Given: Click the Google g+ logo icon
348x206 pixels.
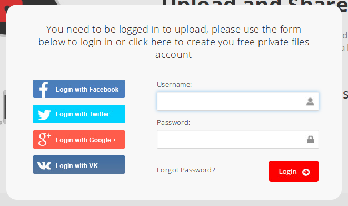Looking at the screenshot, I should click(x=45, y=140).
